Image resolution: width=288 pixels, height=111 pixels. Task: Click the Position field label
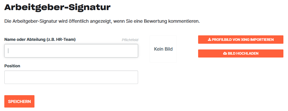click(12, 66)
